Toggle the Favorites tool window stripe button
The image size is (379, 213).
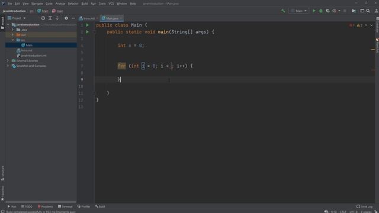2,193
